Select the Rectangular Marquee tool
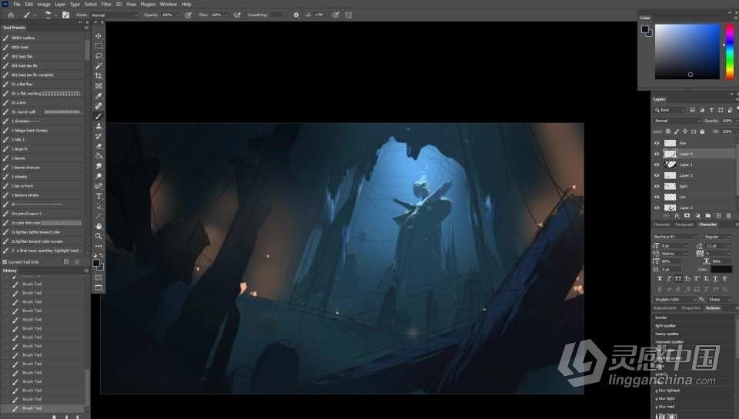The height and width of the screenshot is (419, 739). pos(99,45)
